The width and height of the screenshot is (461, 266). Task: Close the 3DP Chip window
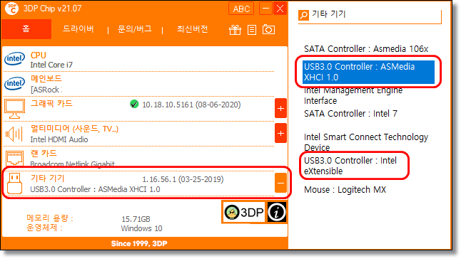pyautogui.click(x=280, y=9)
